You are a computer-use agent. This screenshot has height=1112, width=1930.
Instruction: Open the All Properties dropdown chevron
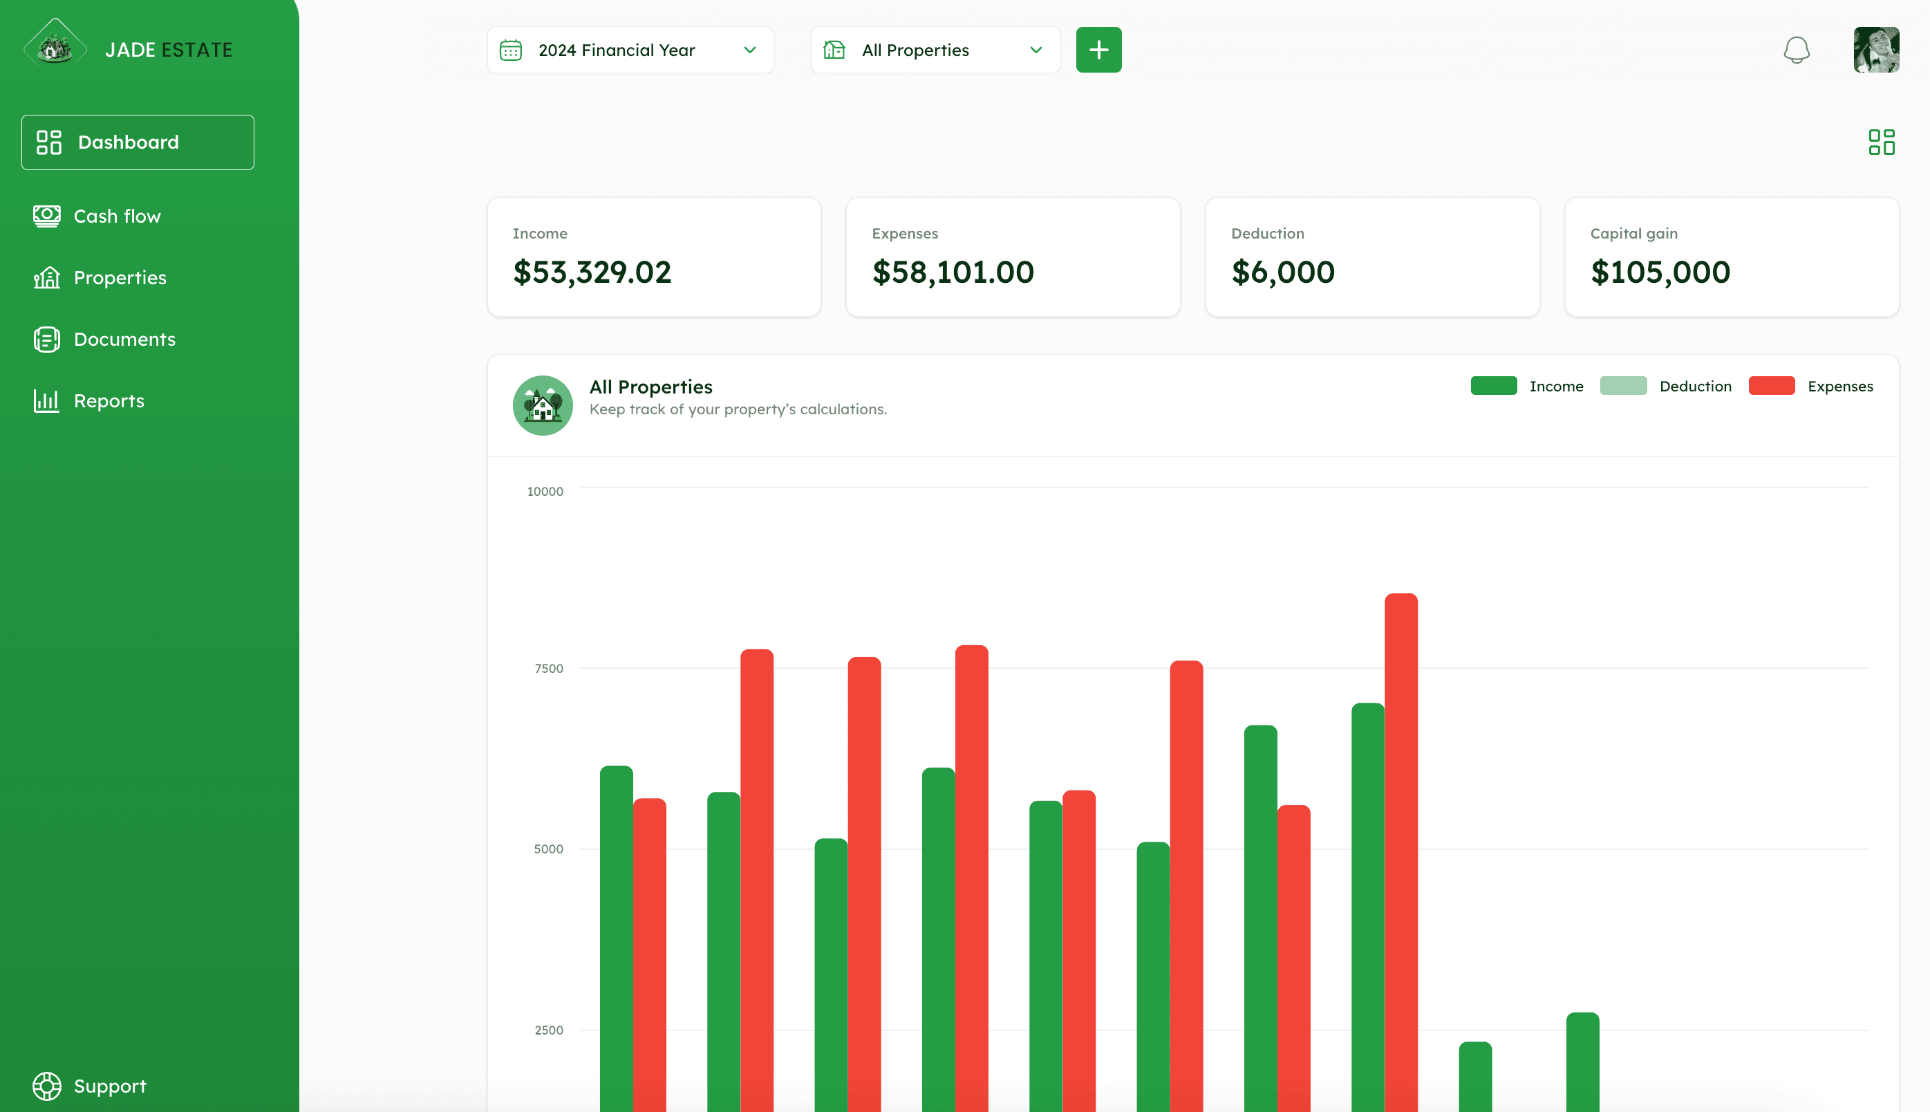point(1036,50)
